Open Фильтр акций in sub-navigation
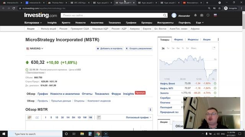The width and height of the screenshot is (245, 137). pos(49,29)
